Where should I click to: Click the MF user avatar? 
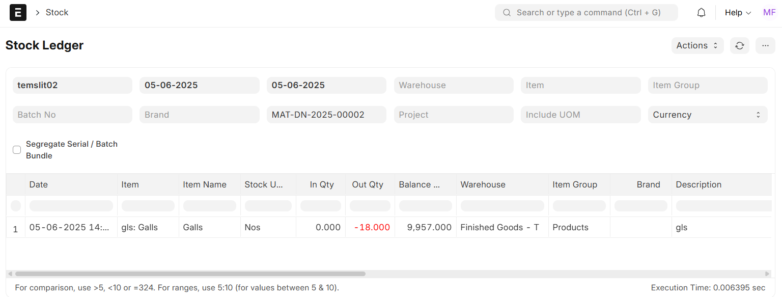pyautogui.click(x=769, y=13)
